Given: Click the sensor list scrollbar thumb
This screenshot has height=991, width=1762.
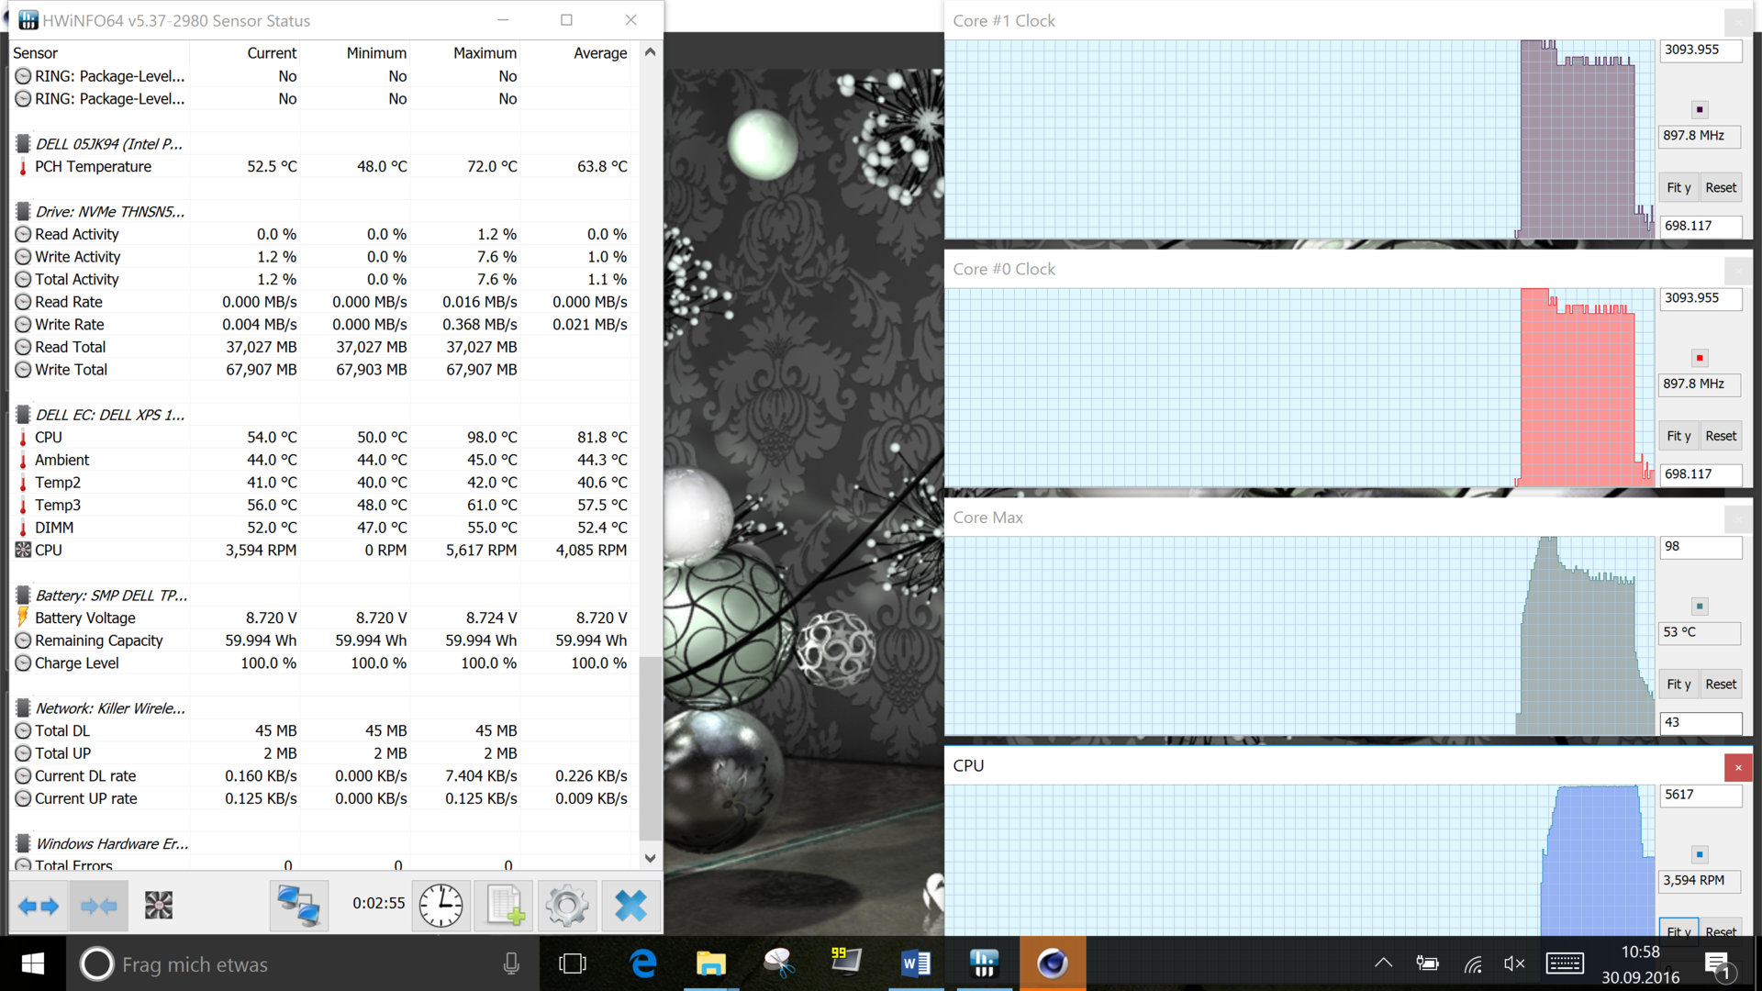Looking at the screenshot, I should pos(650,748).
